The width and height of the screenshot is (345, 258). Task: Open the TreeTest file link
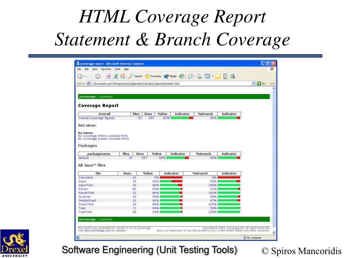point(85,212)
